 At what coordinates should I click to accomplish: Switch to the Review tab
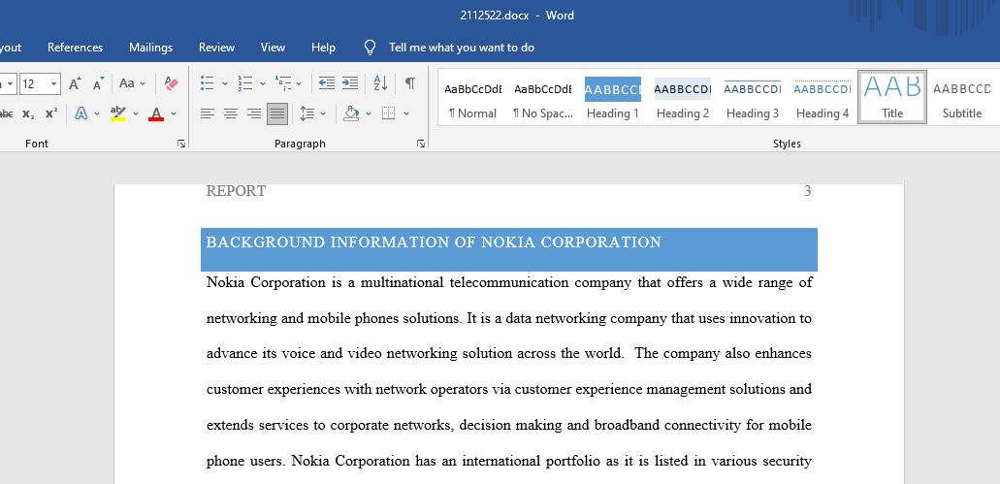coord(217,48)
